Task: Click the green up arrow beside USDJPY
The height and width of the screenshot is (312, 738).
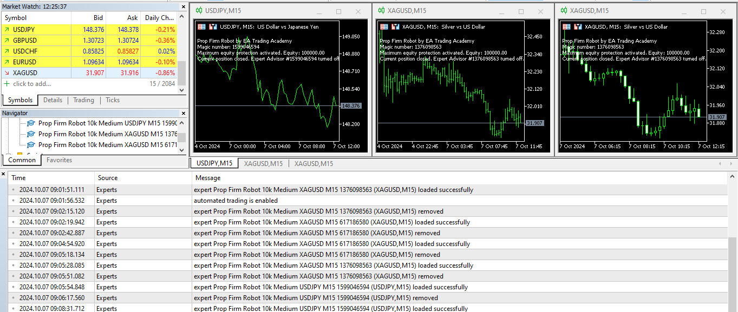Action: (6, 30)
